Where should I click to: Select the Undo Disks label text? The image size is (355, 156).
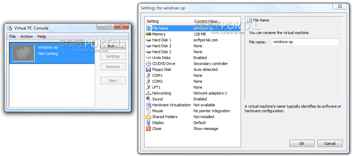[x=161, y=58]
